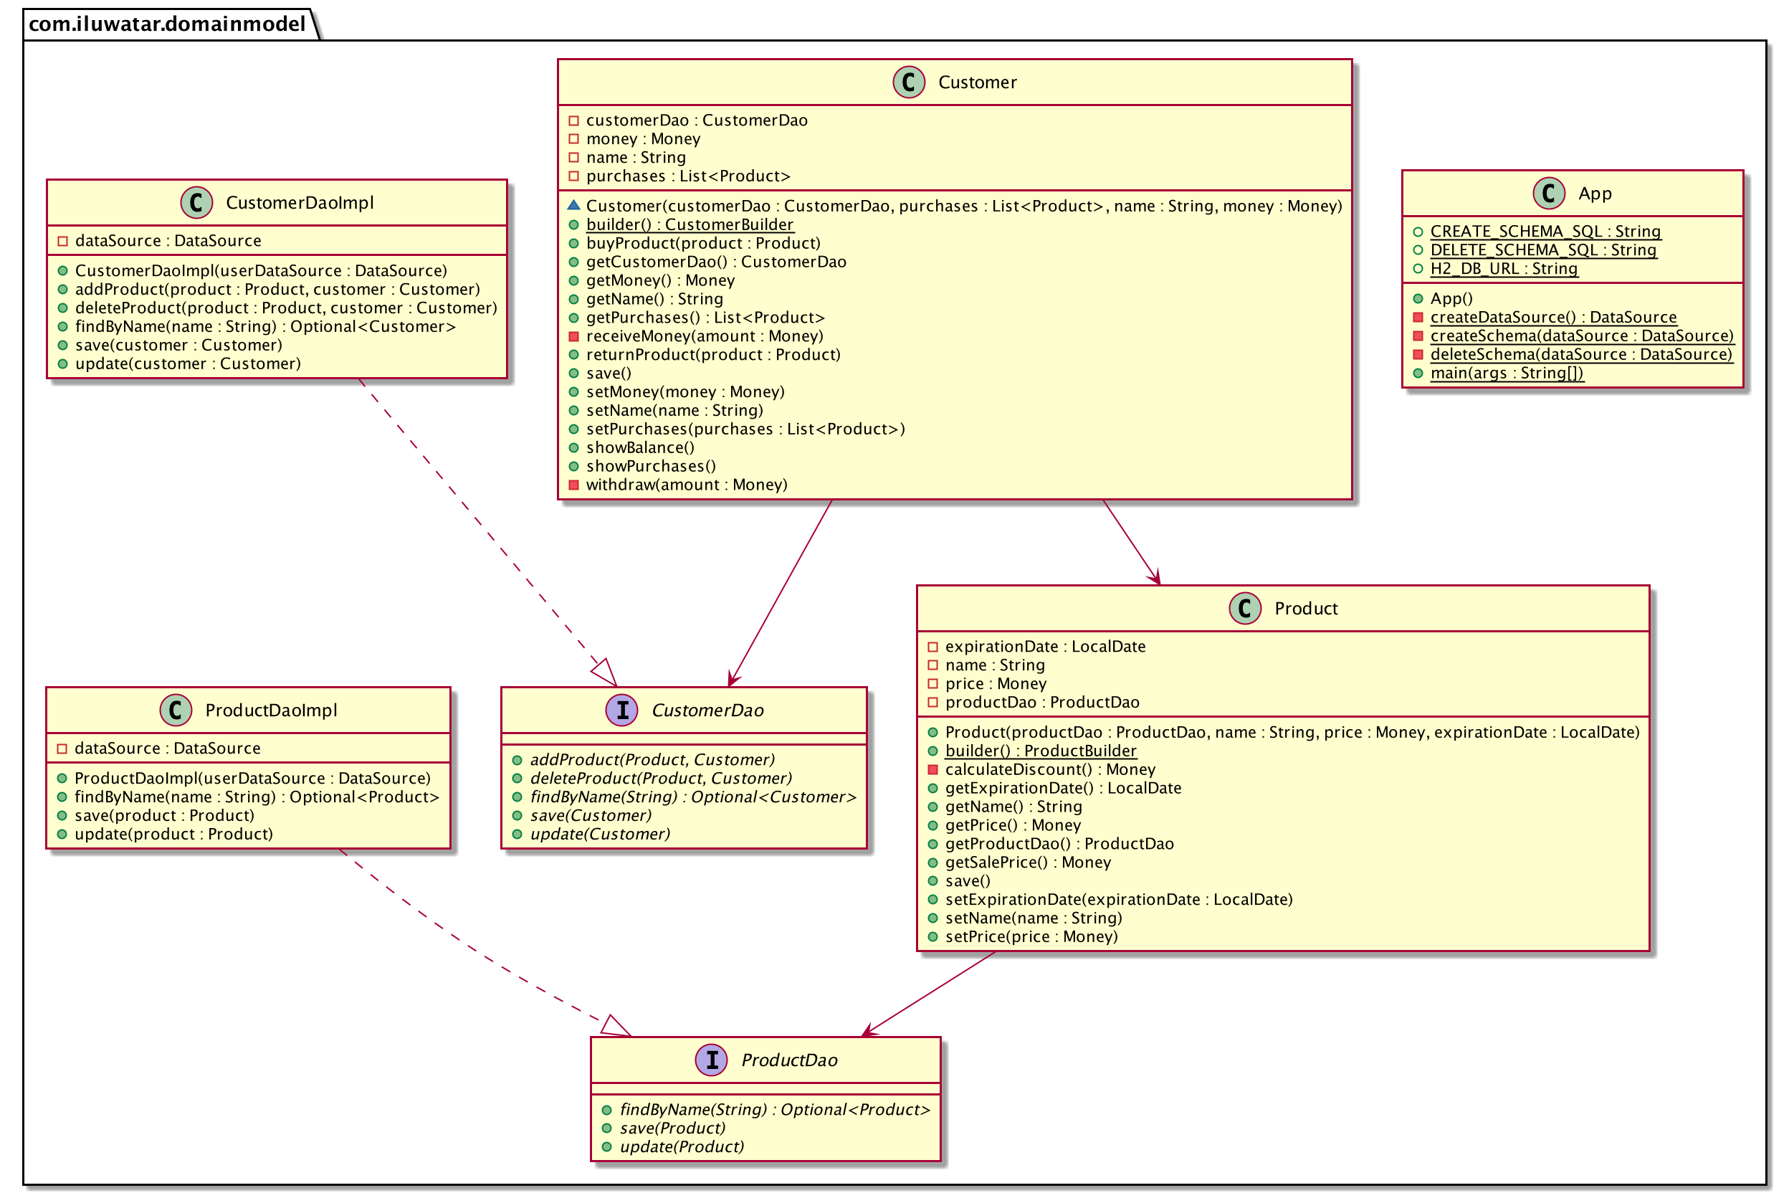Image resolution: width=1789 pixels, height=1193 pixels.
Task: Click the ProductDaoImpl class C icon
Action: 176,710
